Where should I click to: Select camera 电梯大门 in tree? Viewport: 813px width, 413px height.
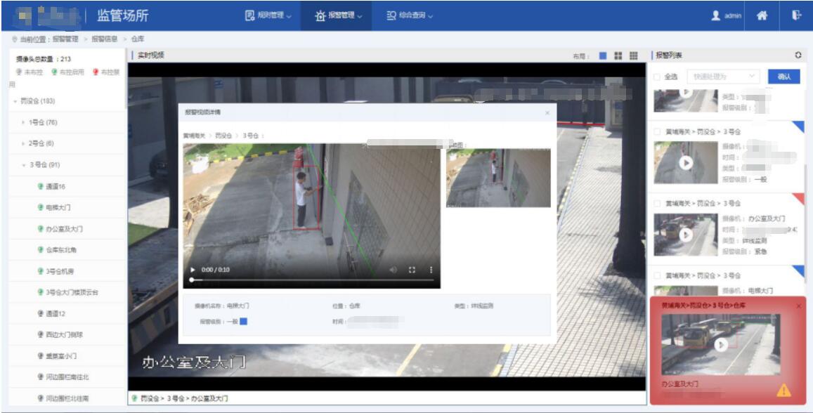point(58,207)
